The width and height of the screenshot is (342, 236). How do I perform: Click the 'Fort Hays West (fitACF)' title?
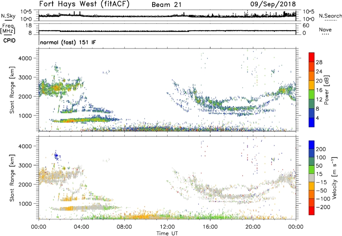[84, 4]
